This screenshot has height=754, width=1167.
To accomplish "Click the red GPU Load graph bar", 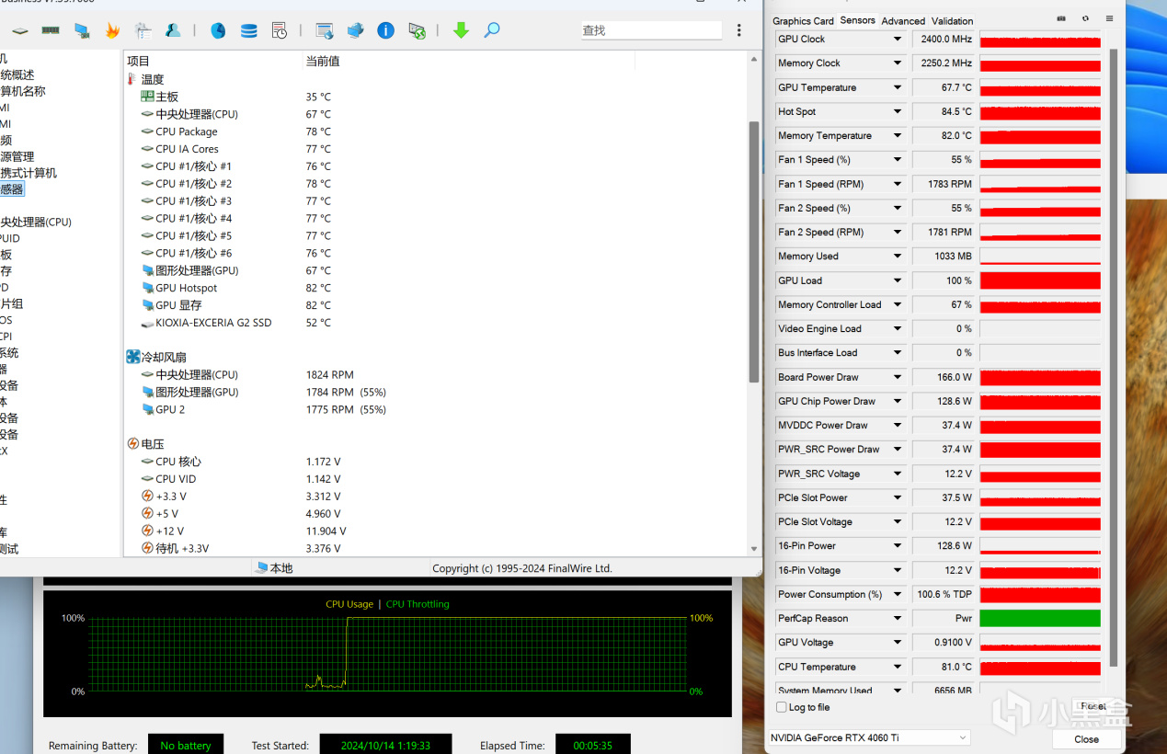I will pyautogui.click(x=1040, y=280).
